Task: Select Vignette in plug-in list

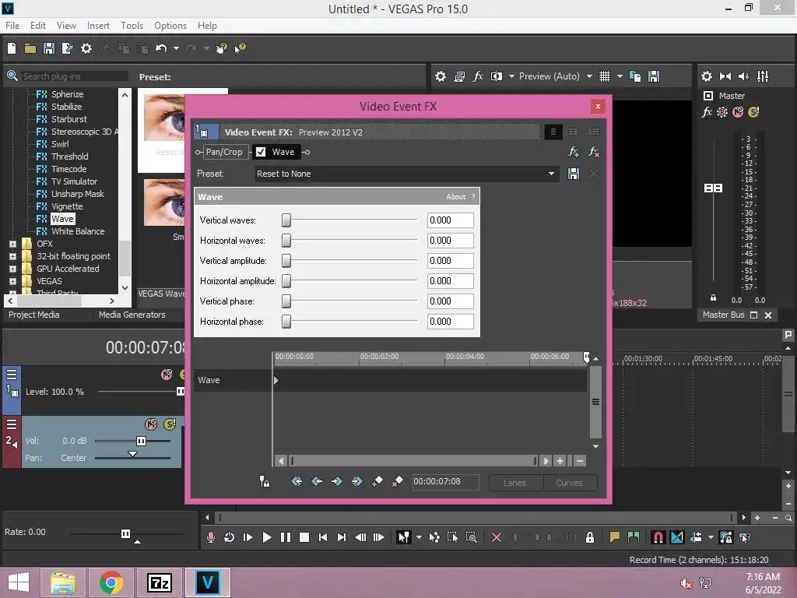Action: tap(67, 206)
